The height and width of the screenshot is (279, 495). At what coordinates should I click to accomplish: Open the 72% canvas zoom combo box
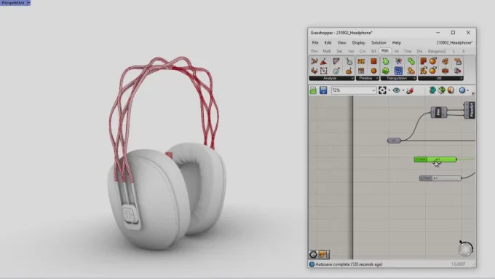[353, 90]
